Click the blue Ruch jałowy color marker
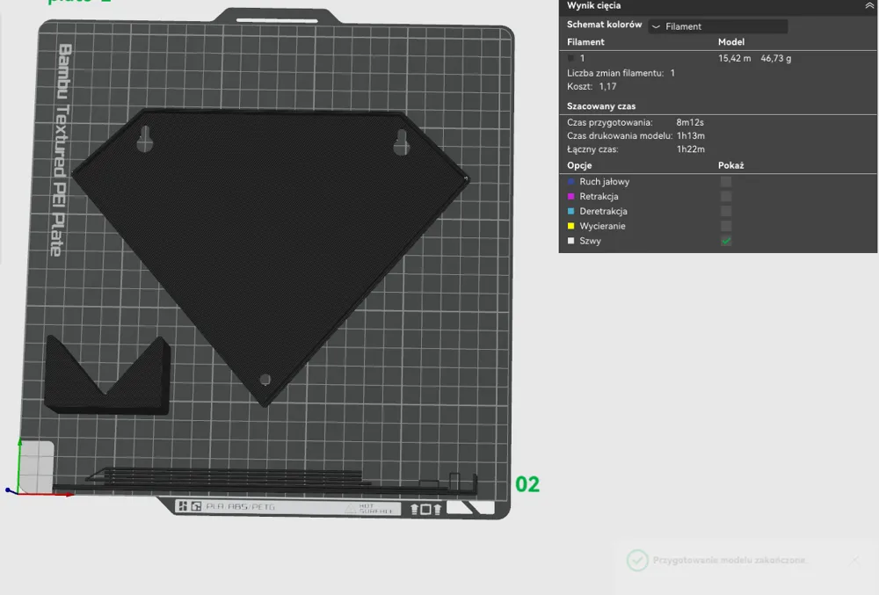879x595 pixels. point(571,182)
